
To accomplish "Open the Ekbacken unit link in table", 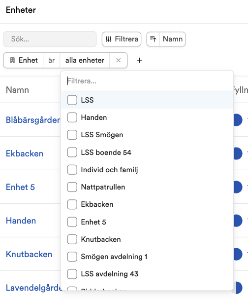I will tap(25, 153).
